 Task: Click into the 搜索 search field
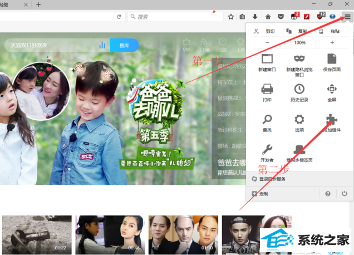click(175, 17)
